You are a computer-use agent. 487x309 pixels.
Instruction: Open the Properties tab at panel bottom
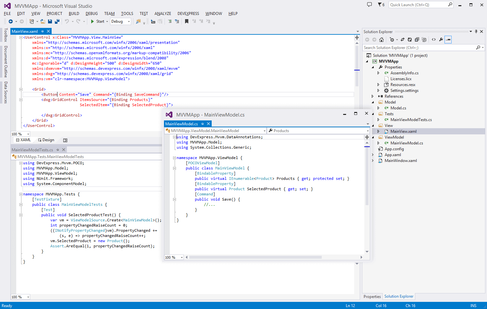coord(372,297)
